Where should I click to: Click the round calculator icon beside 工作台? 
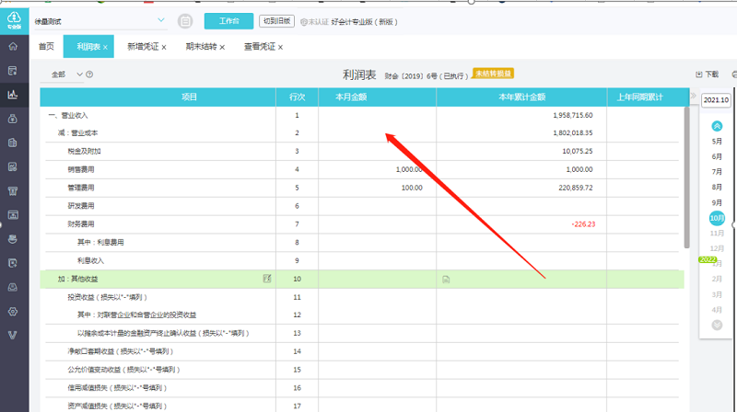185,20
